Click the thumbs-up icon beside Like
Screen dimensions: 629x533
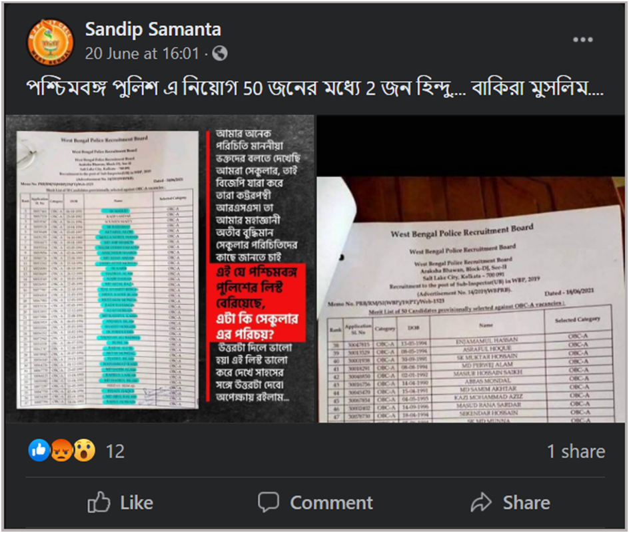pyautogui.click(x=99, y=502)
